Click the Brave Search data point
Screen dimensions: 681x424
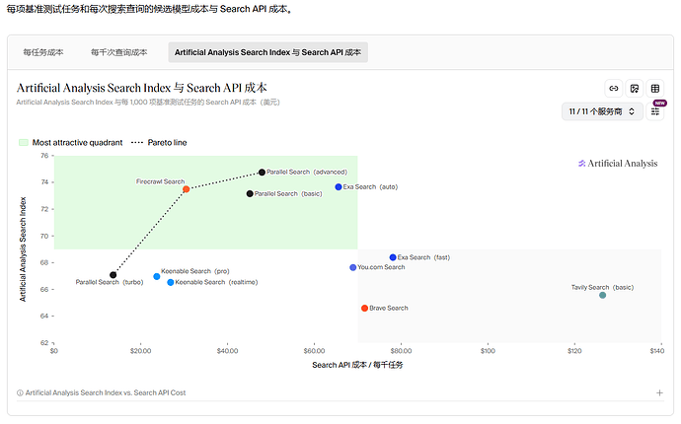tap(365, 308)
